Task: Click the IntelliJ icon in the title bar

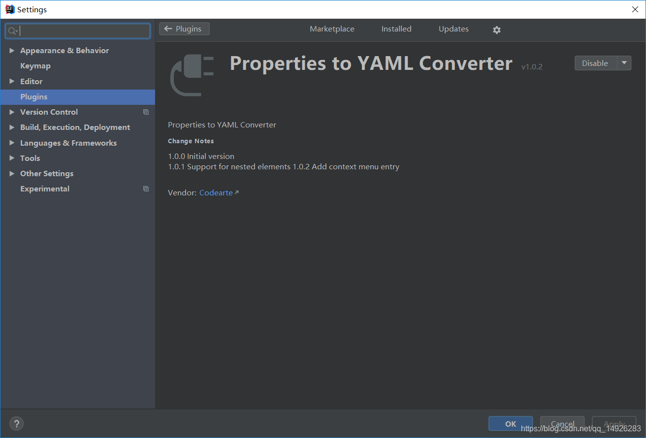Action: (x=9, y=9)
